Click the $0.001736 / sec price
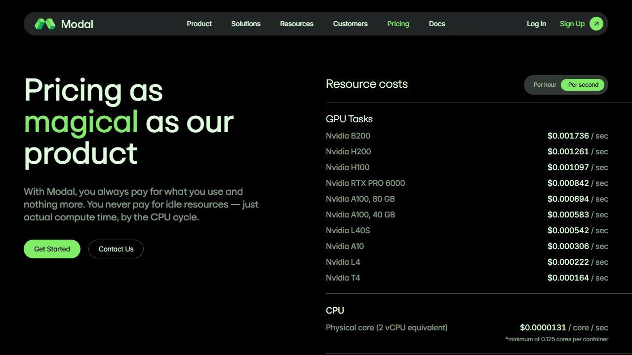 click(578, 136)
